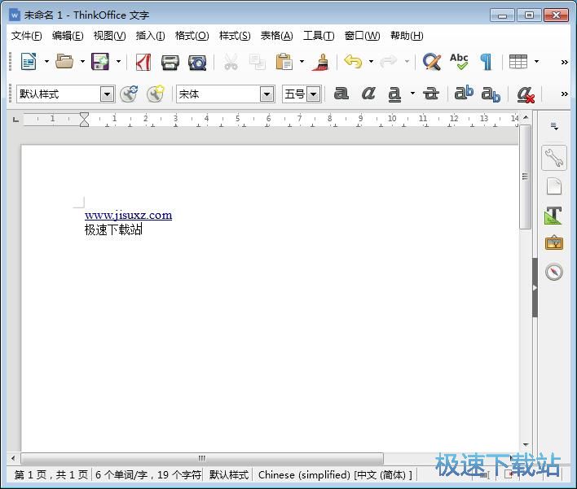
Task: Expand the paragraph style dropdown 默认样式
Action: 107,94
